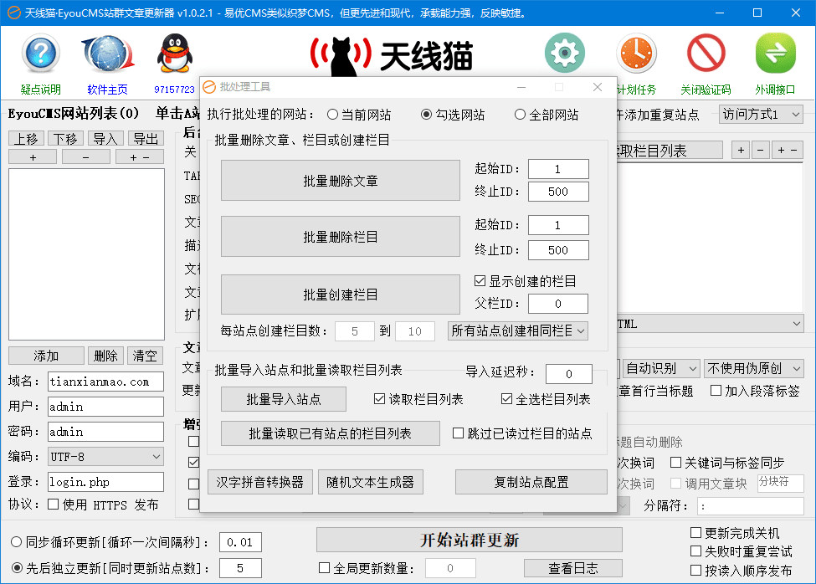Click 终止ID field for article deletion
The height and width of the screenshot is (584, 816).
558,192
